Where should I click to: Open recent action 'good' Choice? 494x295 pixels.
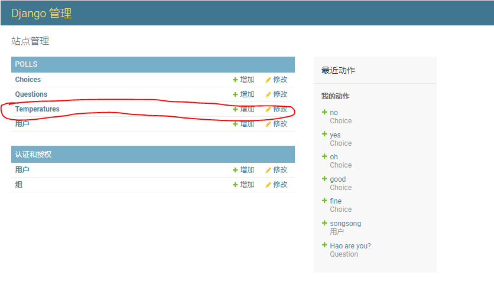point(338,179)
